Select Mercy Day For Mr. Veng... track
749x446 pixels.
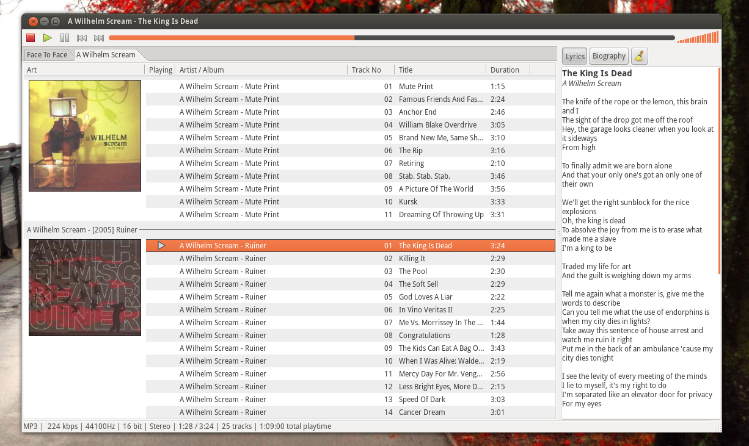(x=350, y=374)
